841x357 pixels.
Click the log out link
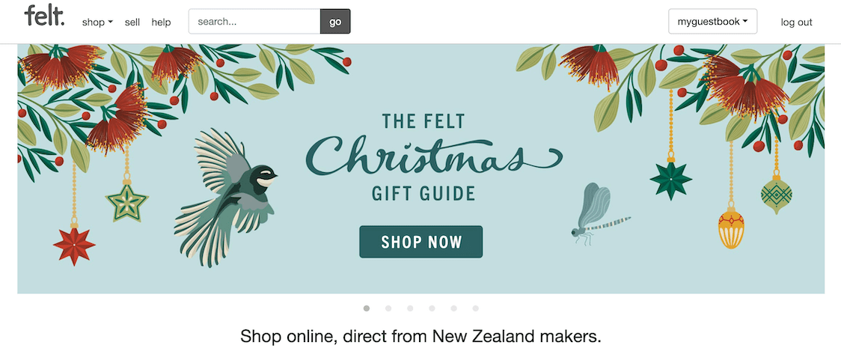pyautogui.click(x=796, y=22)
